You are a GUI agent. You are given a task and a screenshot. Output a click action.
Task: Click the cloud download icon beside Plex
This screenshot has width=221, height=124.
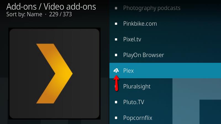[x=116, y=71]
